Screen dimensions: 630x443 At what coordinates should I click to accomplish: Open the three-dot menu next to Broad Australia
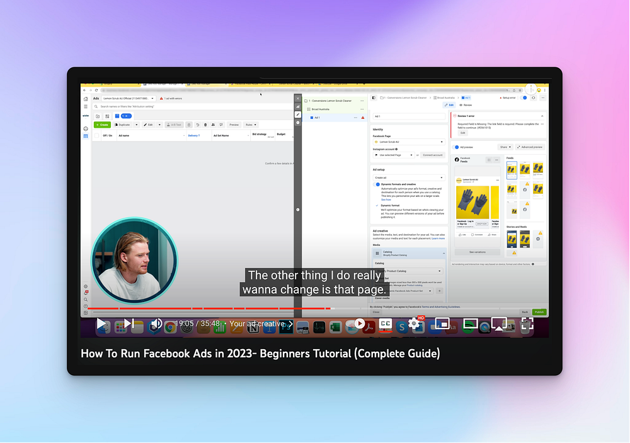pos(362,109)
